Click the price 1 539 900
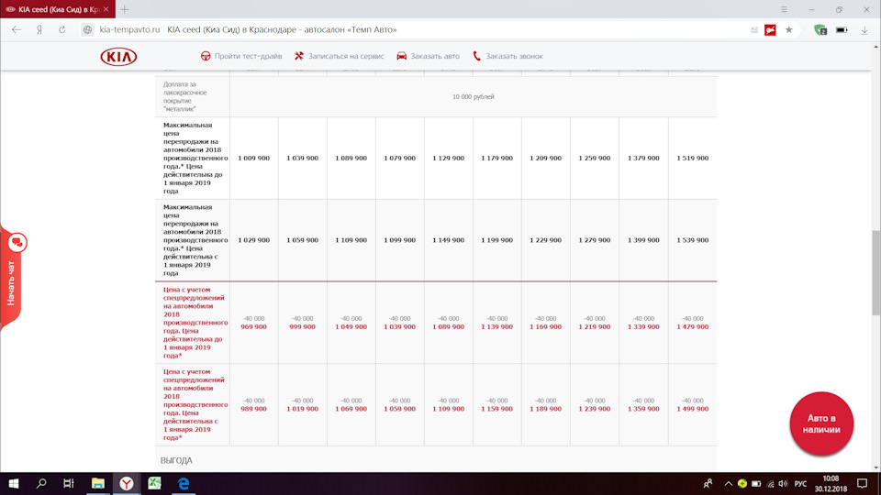The image size is (881, 495). pos(693,240)
